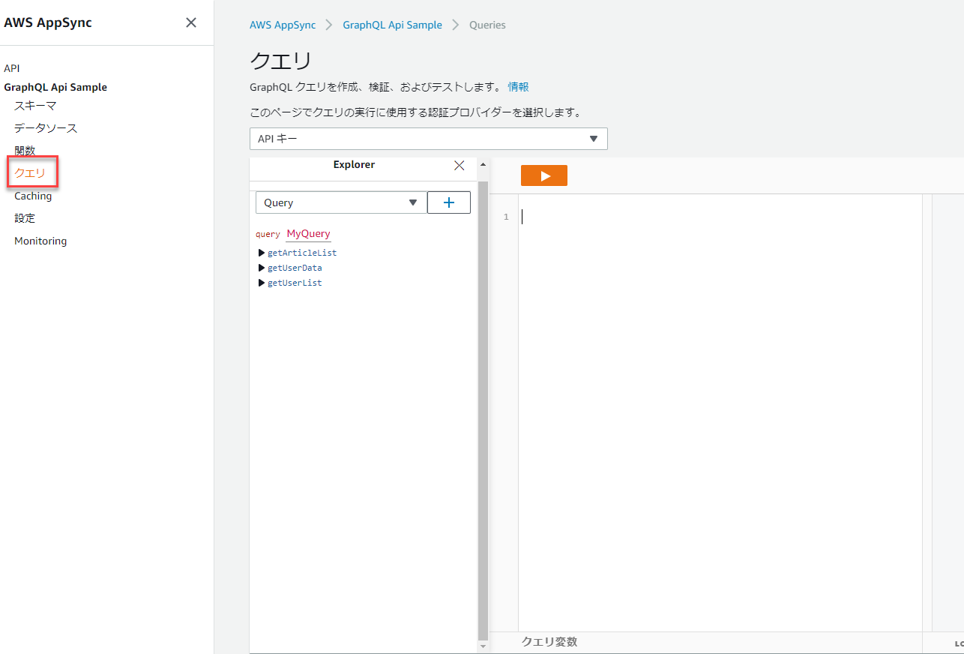This screenshot has height=654, width=964.
Task: Open the 情報 help link
Action: click(x=518, y=86)
